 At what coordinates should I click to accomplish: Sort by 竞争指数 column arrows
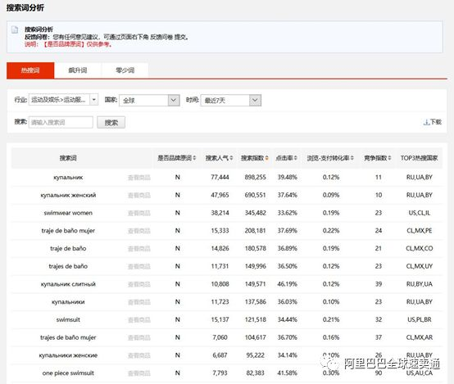pyautogui.click(x=389, y=158)
